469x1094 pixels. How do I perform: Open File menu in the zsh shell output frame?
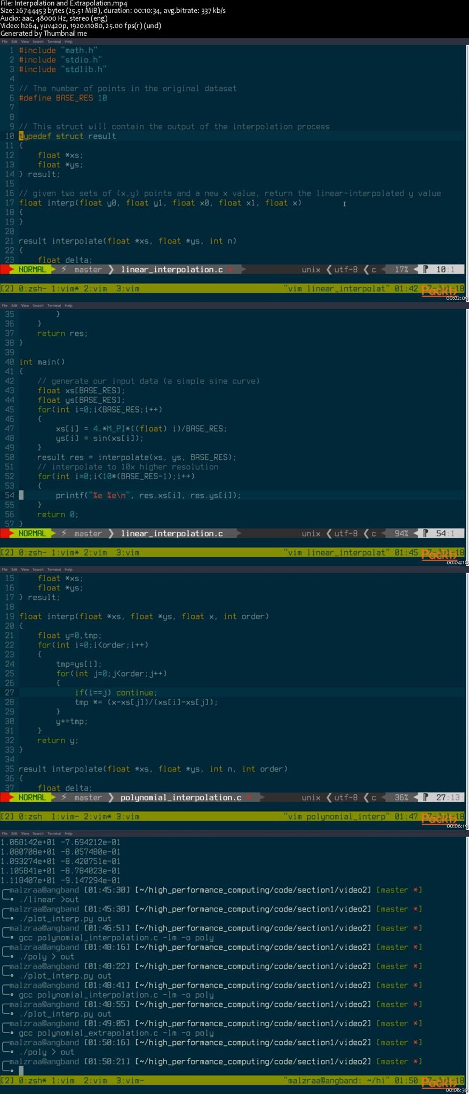pos(4,833)
